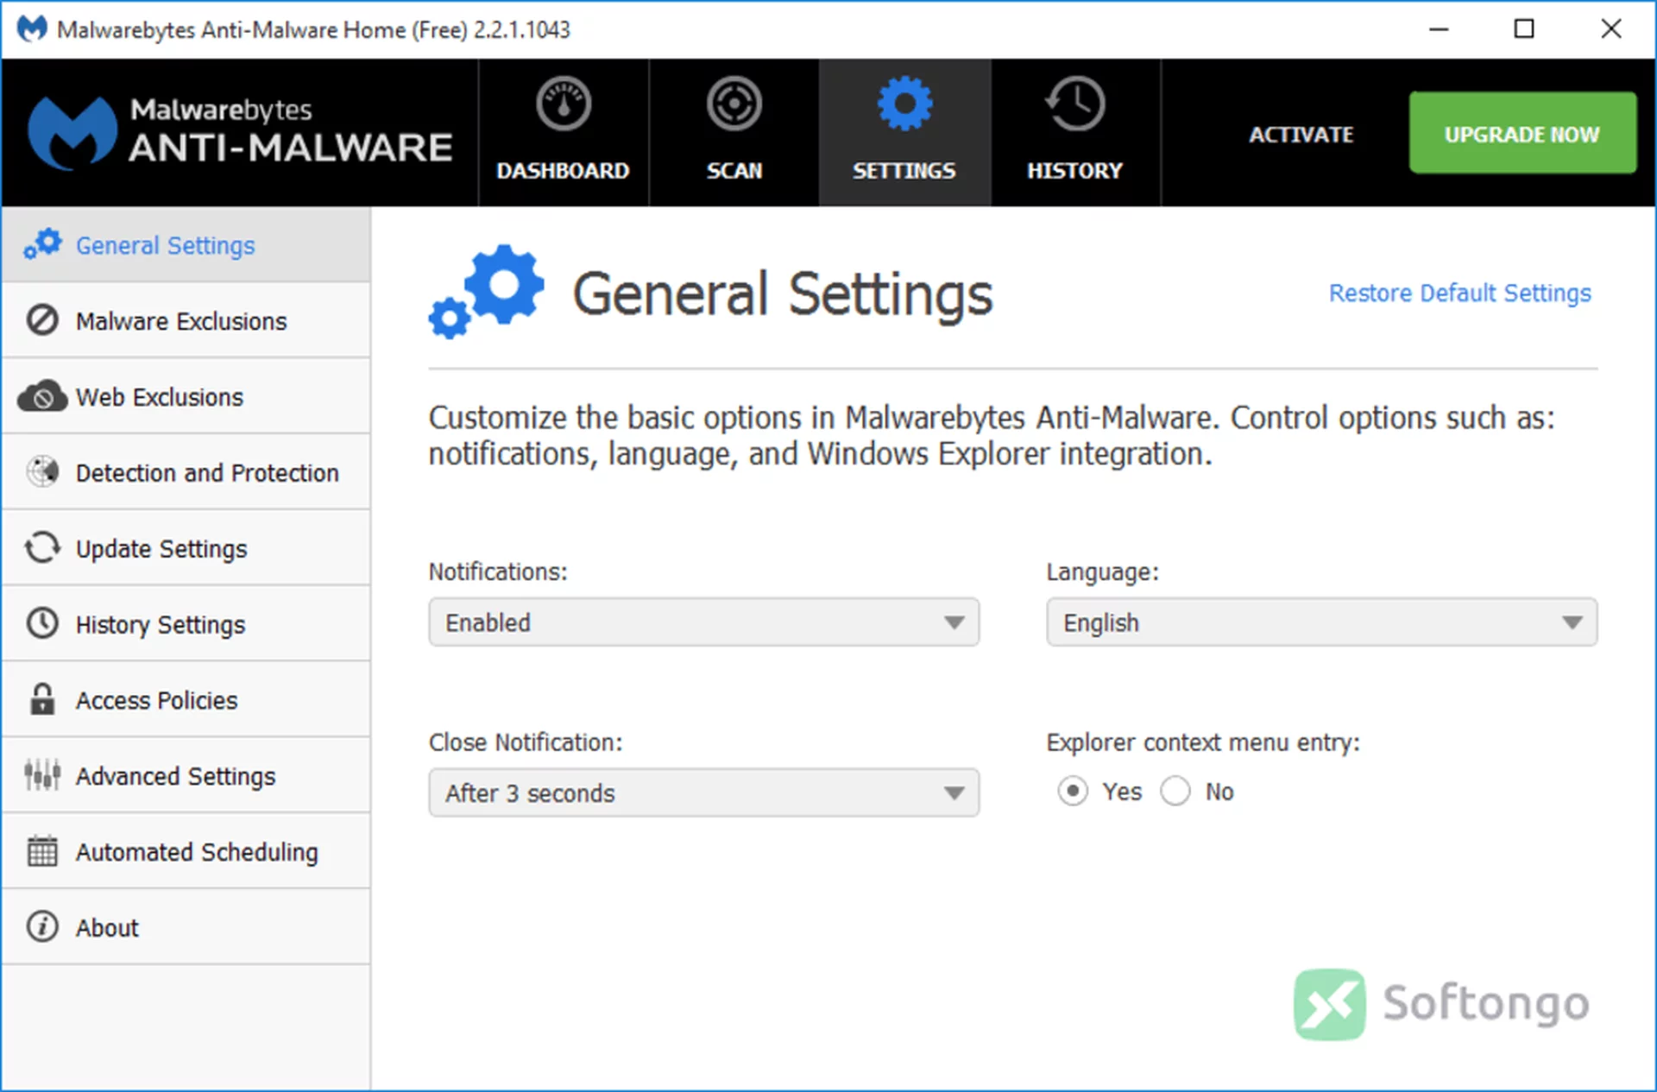Click the Automated Scheduling calendar icon
1657x1092 pixels.
pos(42,851)
